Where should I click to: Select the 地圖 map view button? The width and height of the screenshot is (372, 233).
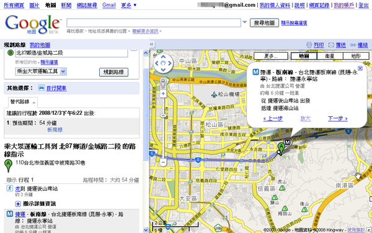pos(304,56)
